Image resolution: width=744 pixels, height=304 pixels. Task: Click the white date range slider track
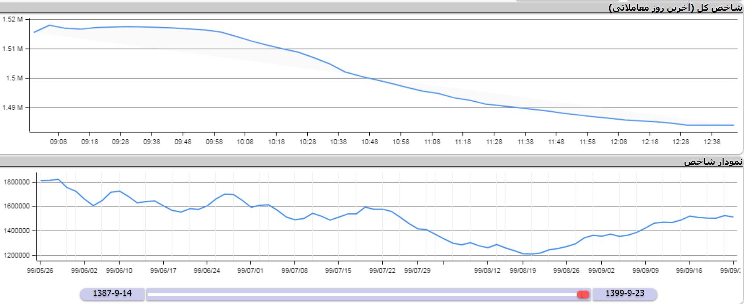coord(361,294)
